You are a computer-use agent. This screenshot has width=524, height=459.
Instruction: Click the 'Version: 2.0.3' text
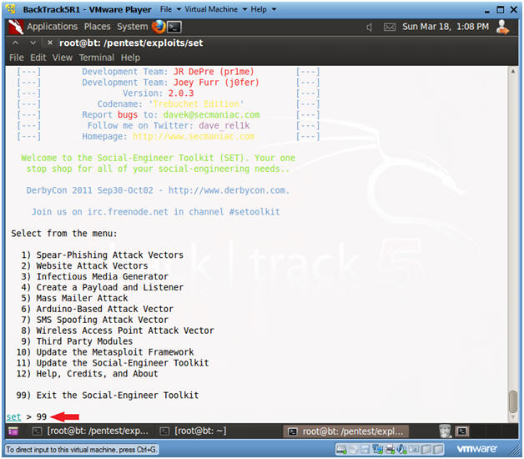coord(158,93)
